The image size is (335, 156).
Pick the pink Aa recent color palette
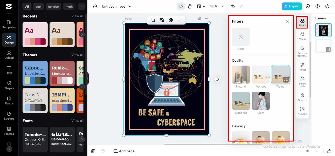[35, 35]
